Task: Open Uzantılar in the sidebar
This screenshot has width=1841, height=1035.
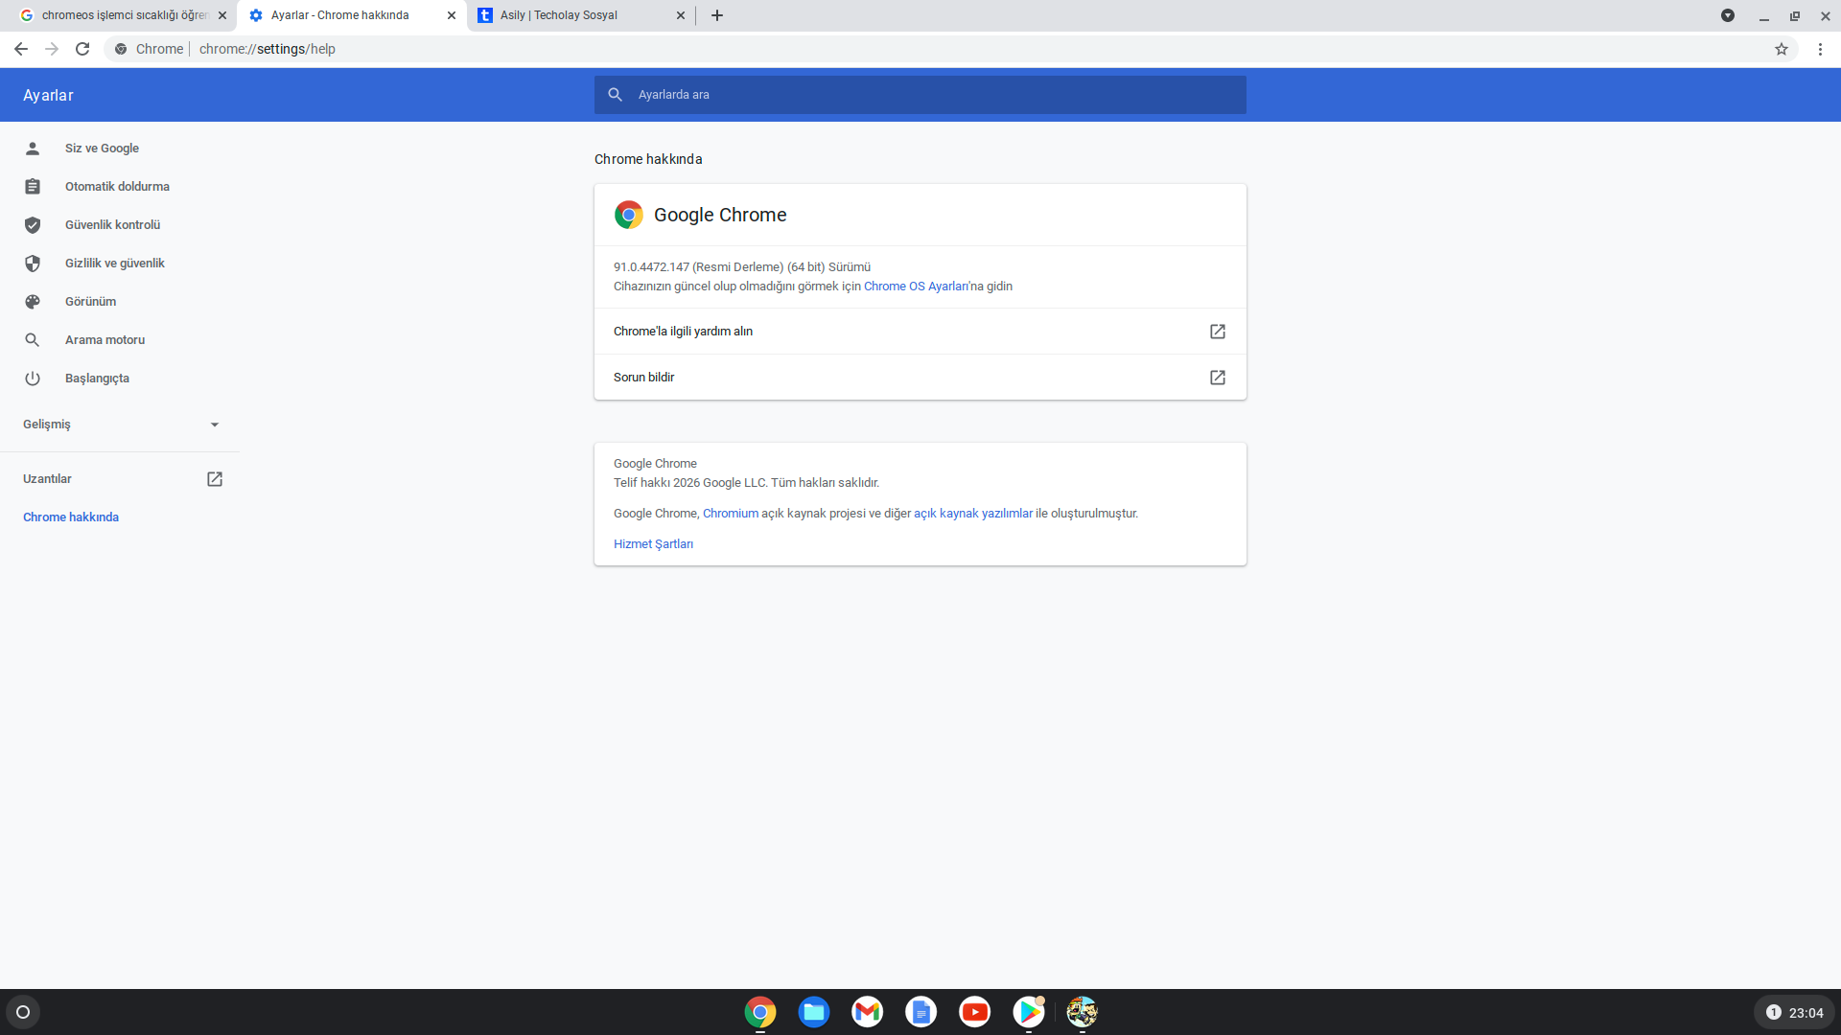Action: point(120,479)
